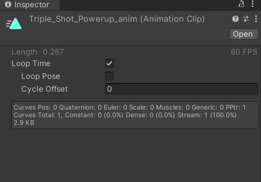Image resolution: width=261 pixels, height=182 pixels.
Task: Open the presets sliders icon
Action: pos(246,19)
